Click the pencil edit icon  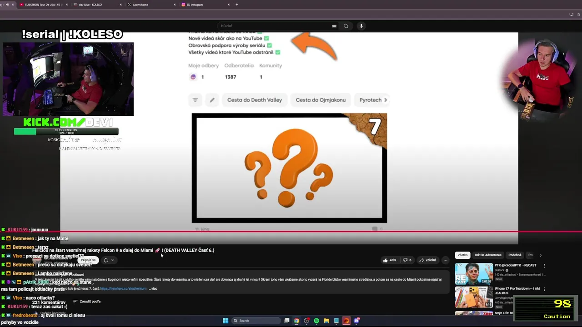[212, 100]
